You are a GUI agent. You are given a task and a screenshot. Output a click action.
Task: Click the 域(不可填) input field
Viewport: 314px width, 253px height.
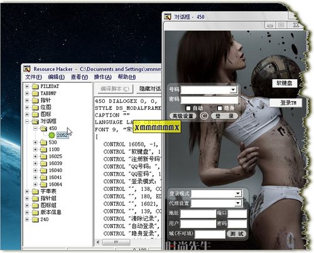[x=210, y=234]
